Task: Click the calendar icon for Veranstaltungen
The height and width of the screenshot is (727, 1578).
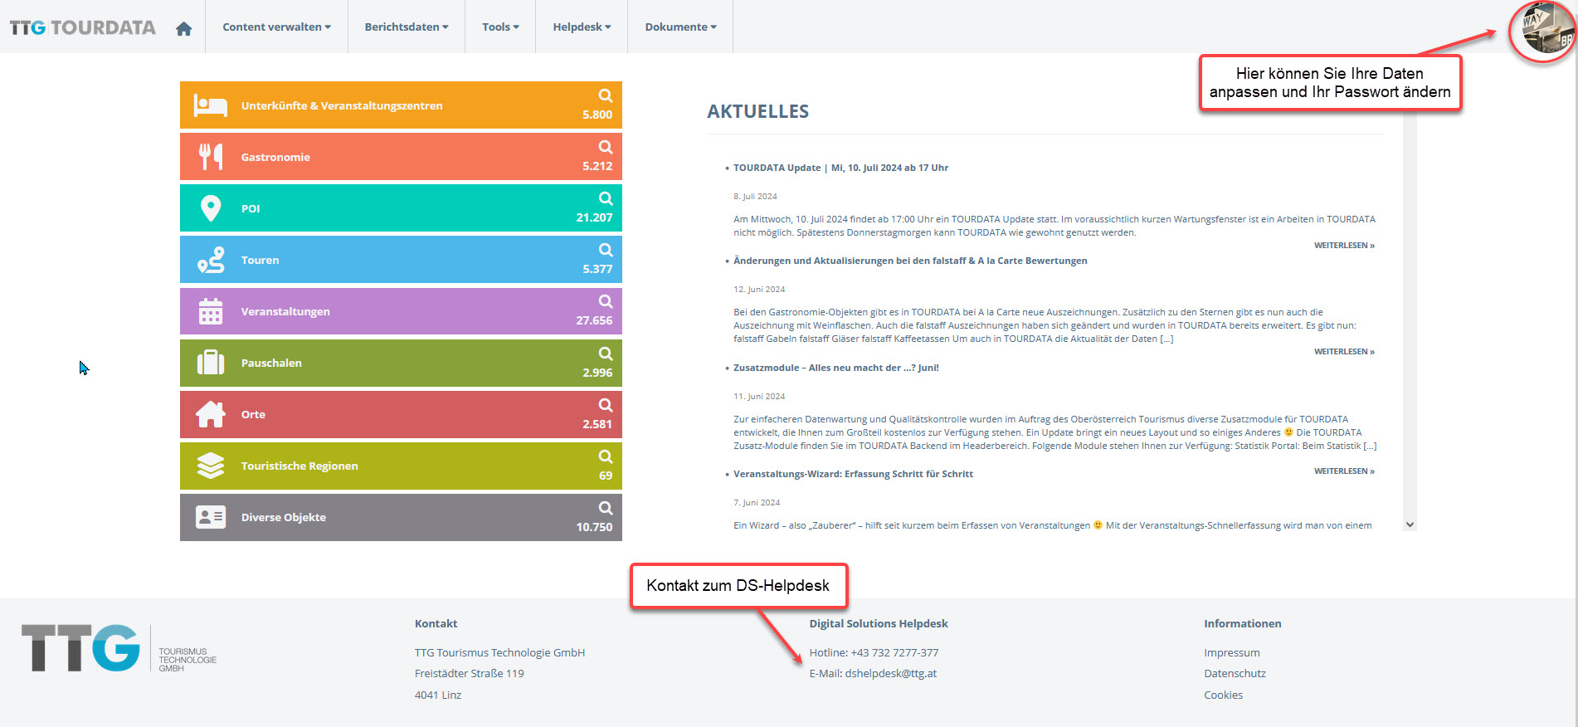Action: coord(211,311)
